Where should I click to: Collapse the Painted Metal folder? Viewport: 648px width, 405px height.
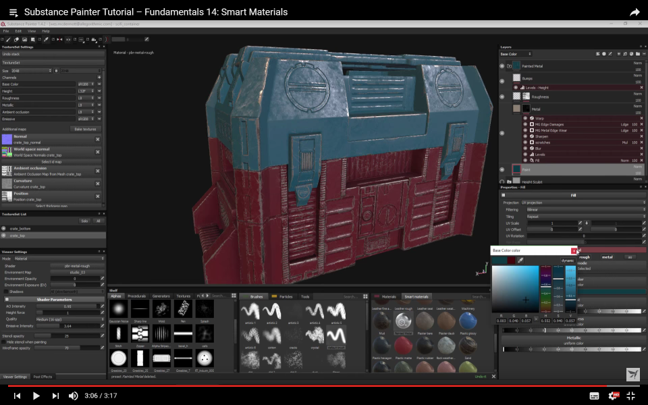[509, 66]
